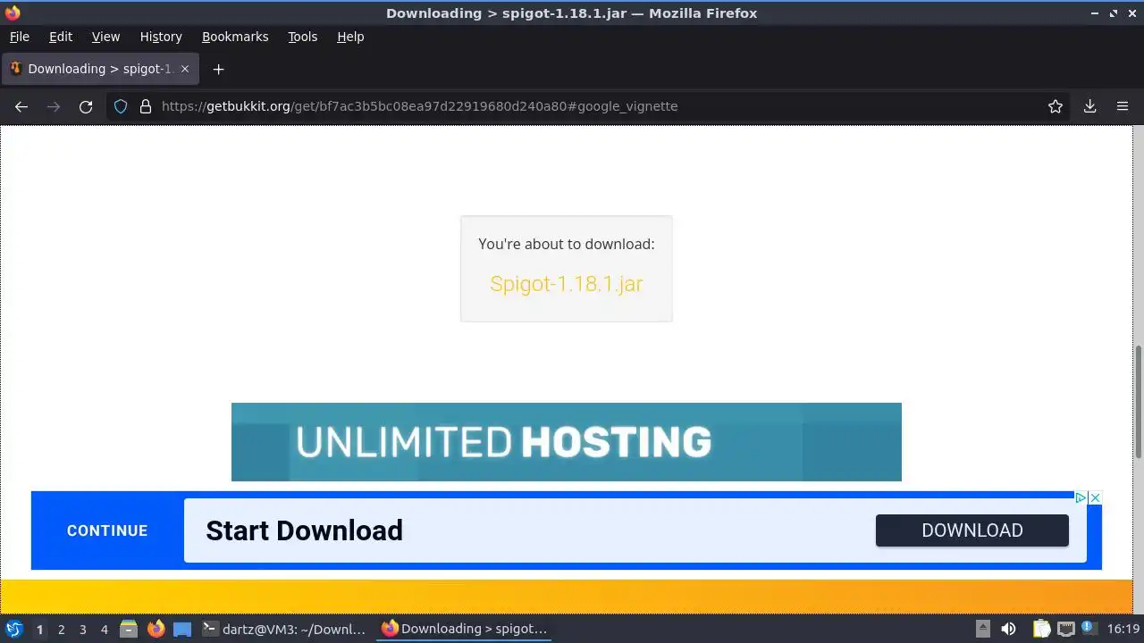1144x643 pixels.
Task: Click the 16:19 clock
Action: pos(1123,630)
